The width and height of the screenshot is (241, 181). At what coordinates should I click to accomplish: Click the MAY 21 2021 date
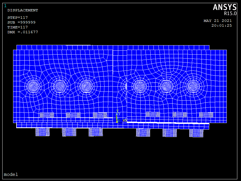(218, 20)
